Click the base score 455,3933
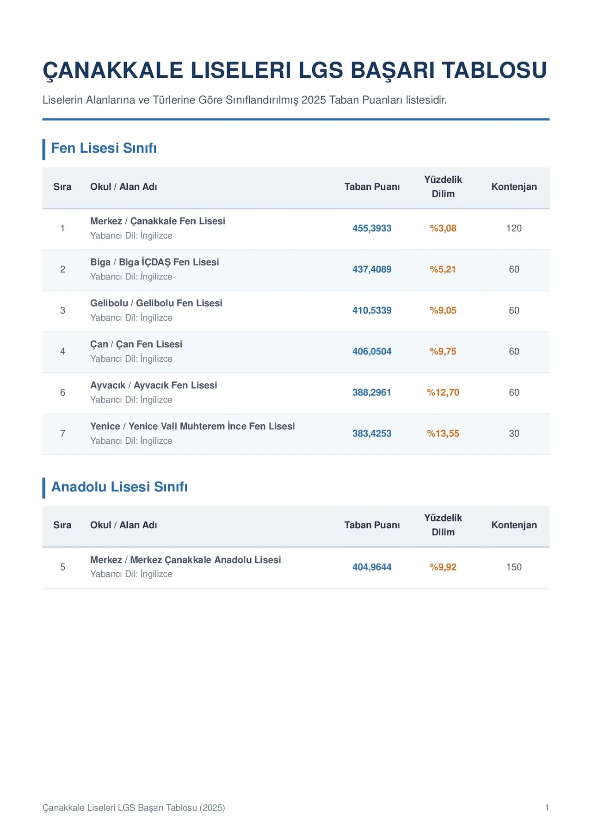The image size is (592, 837). [x=372, y=229]
